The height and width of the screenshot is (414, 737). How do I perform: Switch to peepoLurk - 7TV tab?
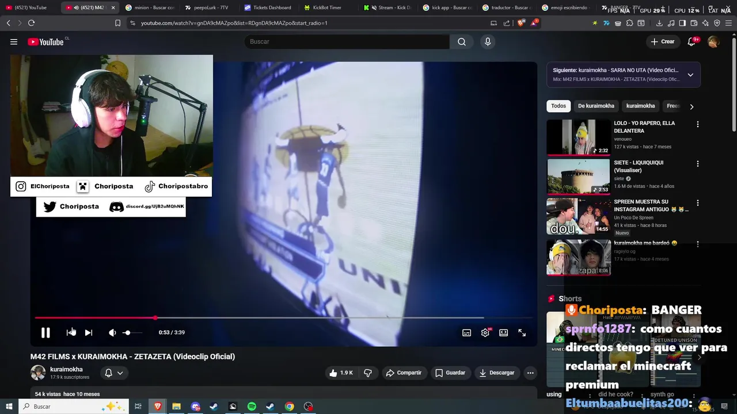[208, 7]
